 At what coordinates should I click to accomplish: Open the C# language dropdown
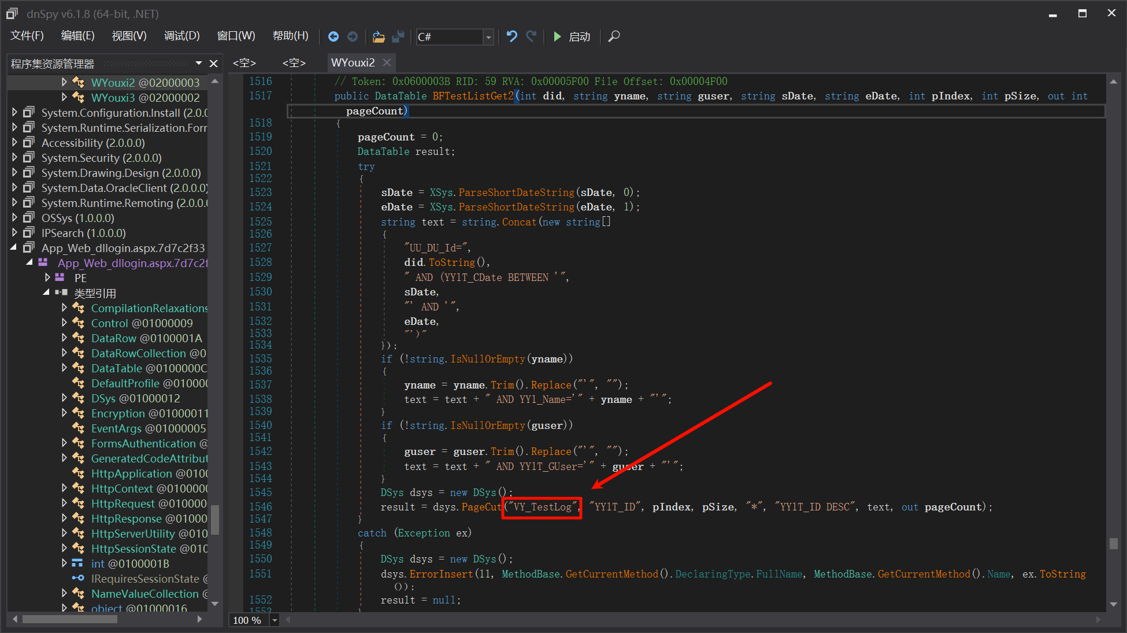point(488,37)
